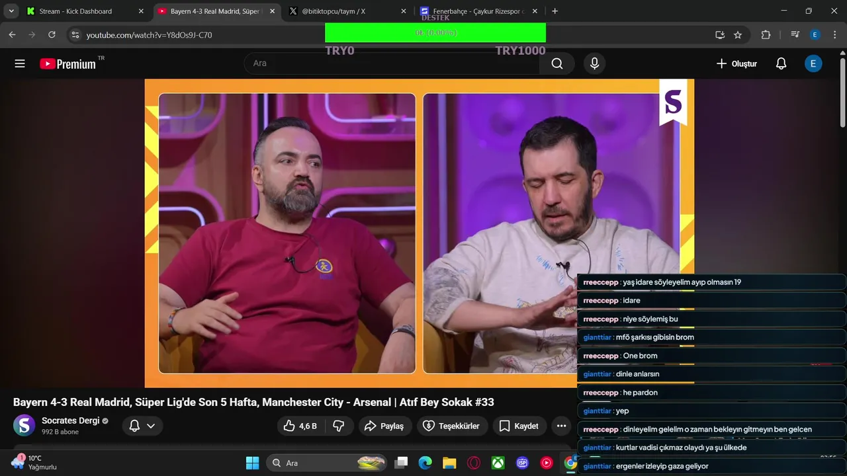Open the Xbox app from the taskbar
Viewport: 847px width, 476px height.
[x=498, y=463]
